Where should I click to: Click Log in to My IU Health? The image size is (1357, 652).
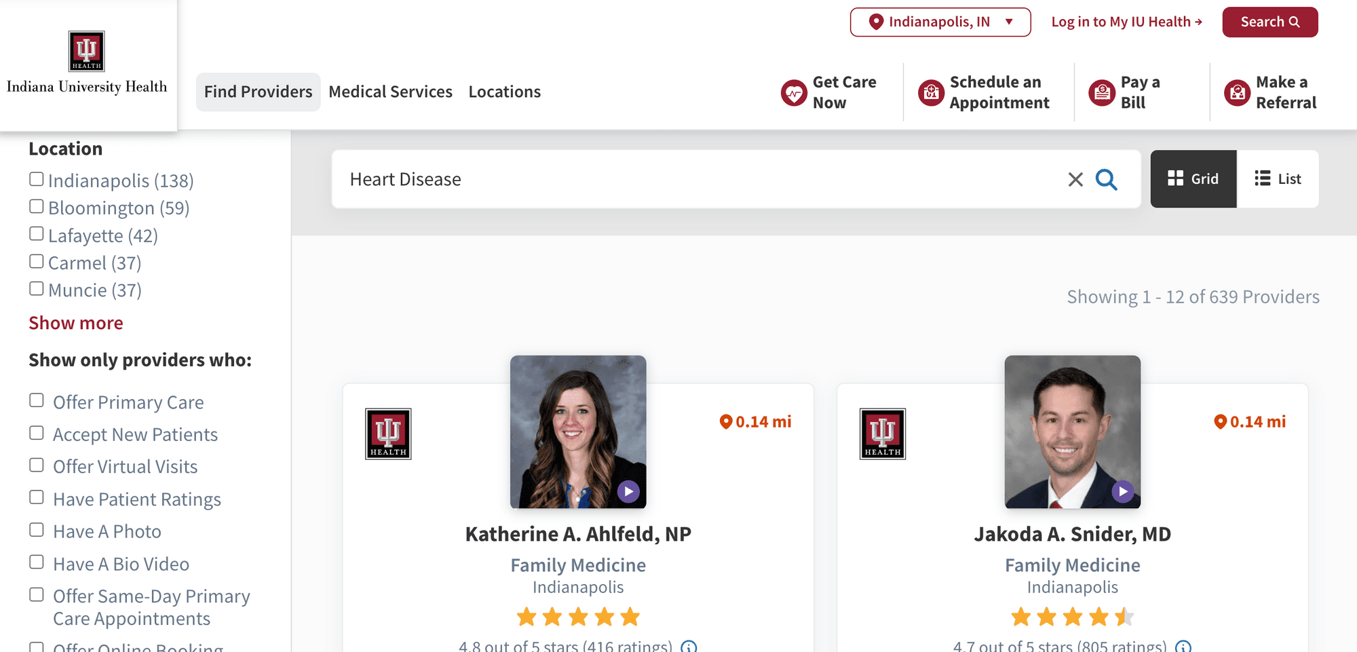[1126, 22]
